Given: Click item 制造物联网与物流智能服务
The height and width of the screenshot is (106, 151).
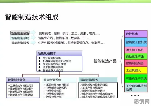Looking at the screenshot, I should (97, 94).
